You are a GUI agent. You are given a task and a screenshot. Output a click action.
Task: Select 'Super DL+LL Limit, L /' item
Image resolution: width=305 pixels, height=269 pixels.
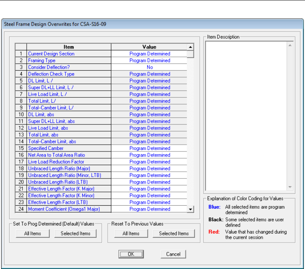69,87
